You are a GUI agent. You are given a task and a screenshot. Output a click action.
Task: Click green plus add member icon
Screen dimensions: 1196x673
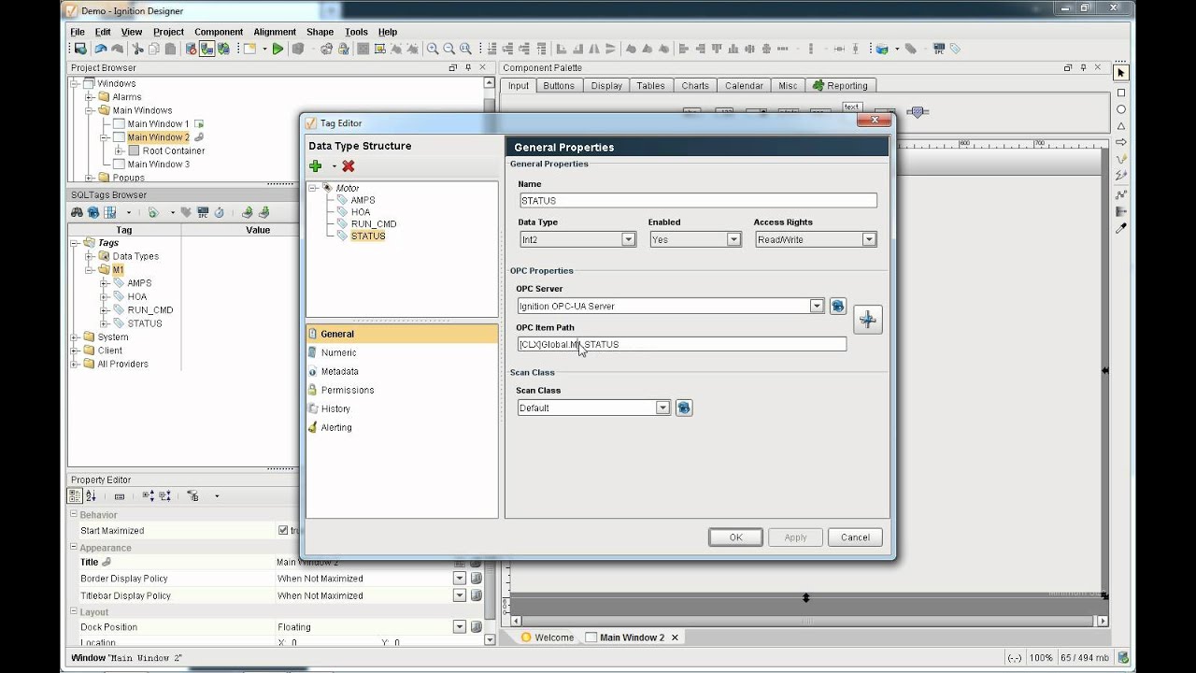point(316,165)
